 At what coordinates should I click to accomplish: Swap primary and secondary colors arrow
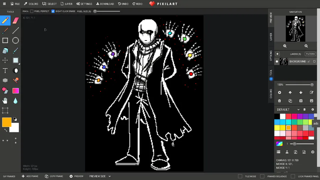pyautogui.click(x=6, y=130)
